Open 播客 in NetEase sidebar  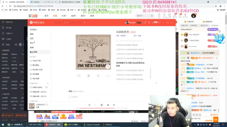coord(32,34)
